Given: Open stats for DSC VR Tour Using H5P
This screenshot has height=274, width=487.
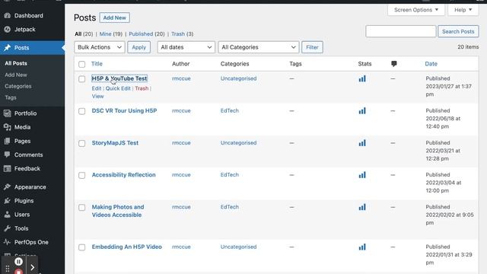Looking at the screenshot, I should coord(362,111).
